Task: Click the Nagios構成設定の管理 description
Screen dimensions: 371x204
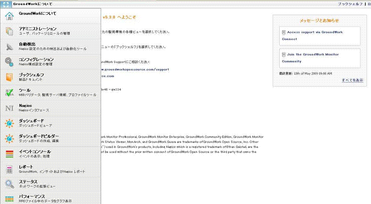Action: [36, 64]
